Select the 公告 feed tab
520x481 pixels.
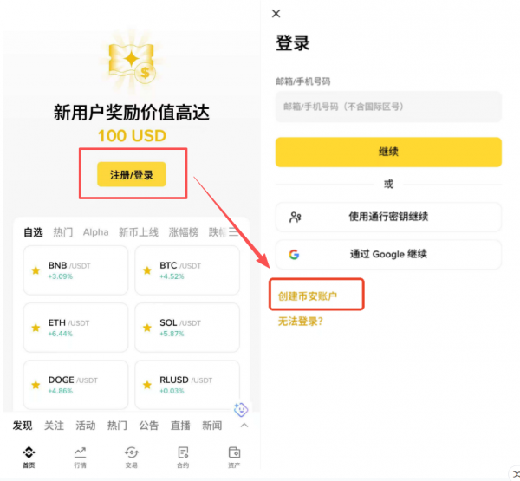coord(148,426)
